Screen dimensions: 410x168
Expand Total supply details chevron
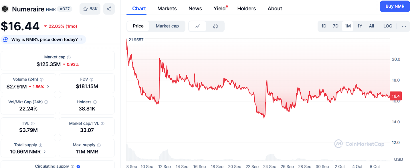point(45,152)
